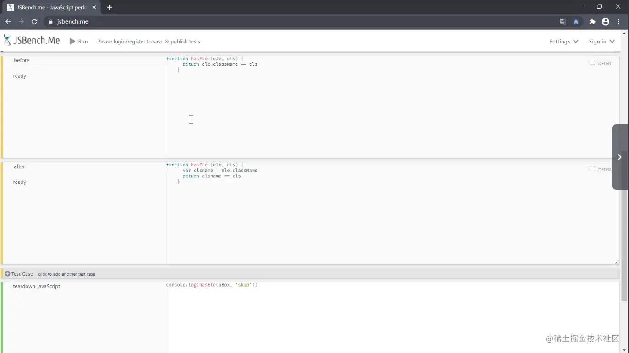Screen dimensions: 629x353
Task: Click 'ready' status under before test
Action: tap(20, 76)
